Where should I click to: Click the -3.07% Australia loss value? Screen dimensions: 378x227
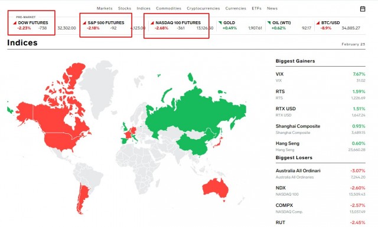point(358,170)
